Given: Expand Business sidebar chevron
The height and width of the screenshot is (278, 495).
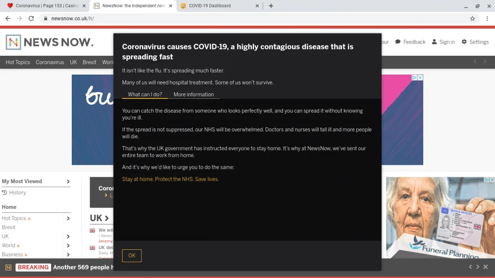Looking at the screenshot, I should coord(68,254).
